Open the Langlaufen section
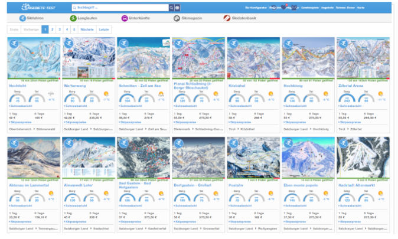Viewport: 398px width, 239px height. point(83,18)
